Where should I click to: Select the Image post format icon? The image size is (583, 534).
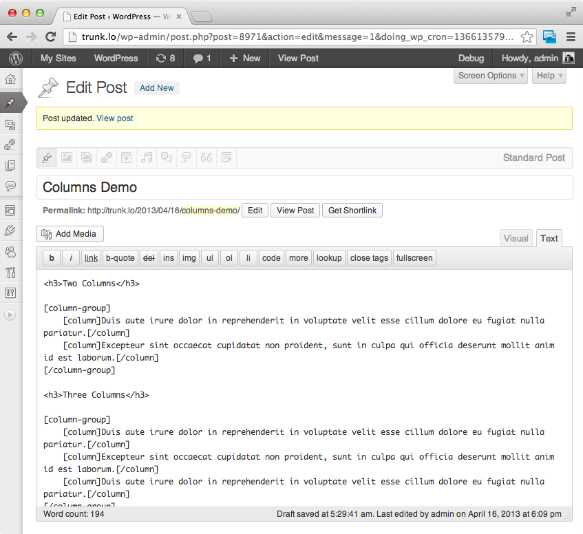coord(67,158)
